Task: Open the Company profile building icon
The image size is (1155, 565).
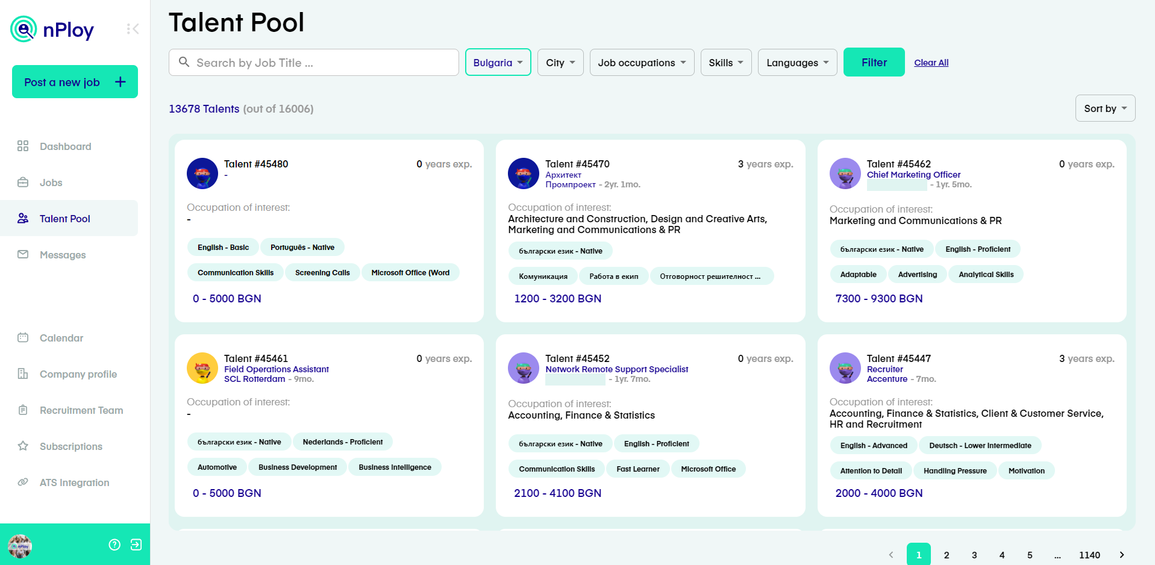Action: click(23, 374)
